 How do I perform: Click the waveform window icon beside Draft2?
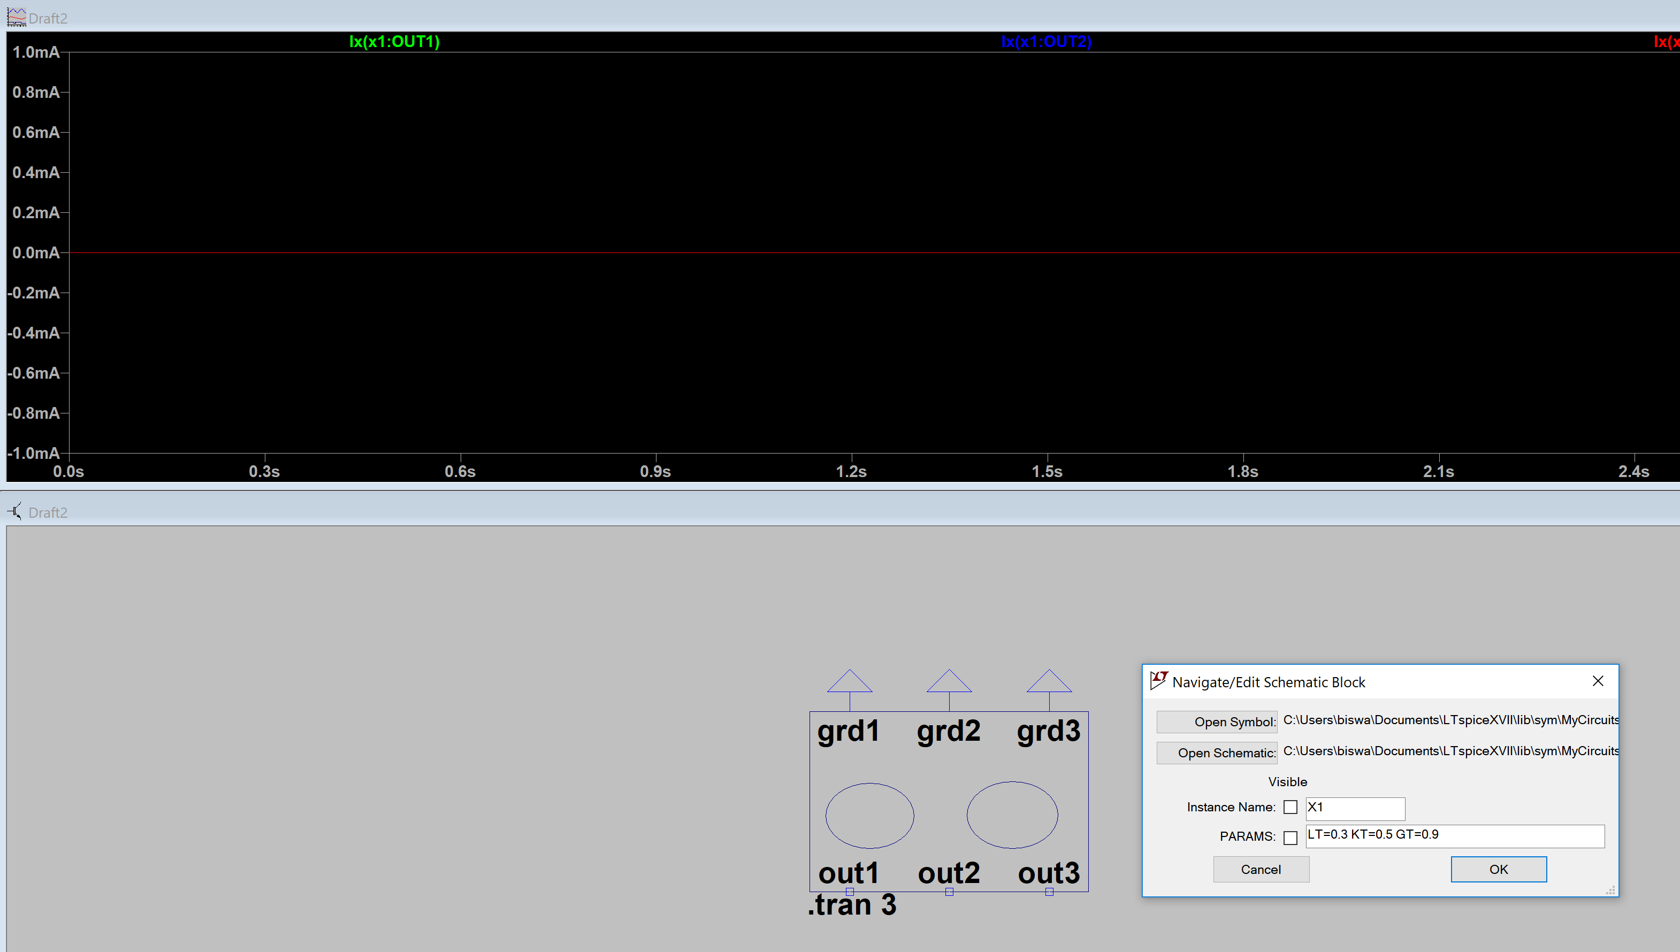click(x=17, y=17)
